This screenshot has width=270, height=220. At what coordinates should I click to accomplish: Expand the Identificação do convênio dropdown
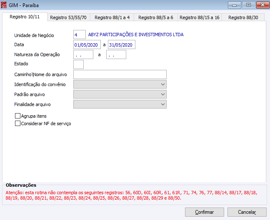pyautogui.click(x=120, y=84)
